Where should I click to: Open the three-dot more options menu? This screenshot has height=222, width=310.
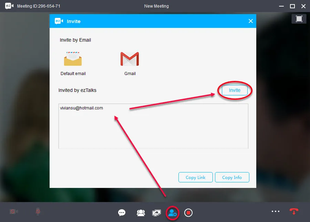[x=276, y=211]
